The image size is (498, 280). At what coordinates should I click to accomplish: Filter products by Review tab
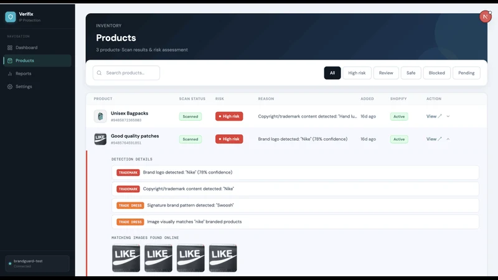[x=386, y=73]
